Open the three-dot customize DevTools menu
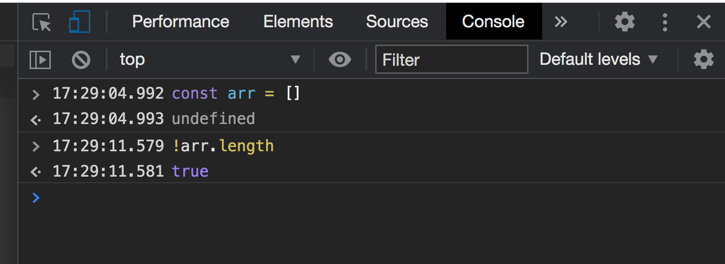 [665, 22]
